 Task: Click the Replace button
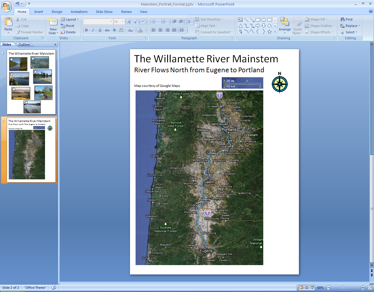click(351, 26)
